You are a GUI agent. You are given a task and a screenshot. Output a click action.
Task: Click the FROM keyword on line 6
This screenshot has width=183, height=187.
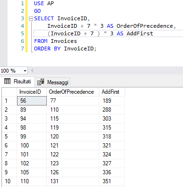click(41, 41)
